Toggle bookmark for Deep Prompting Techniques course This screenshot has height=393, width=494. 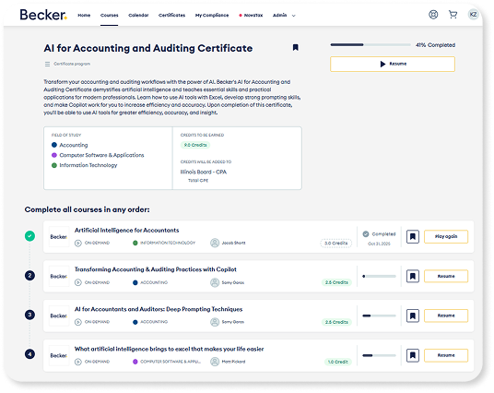click(x=412, y=316)
